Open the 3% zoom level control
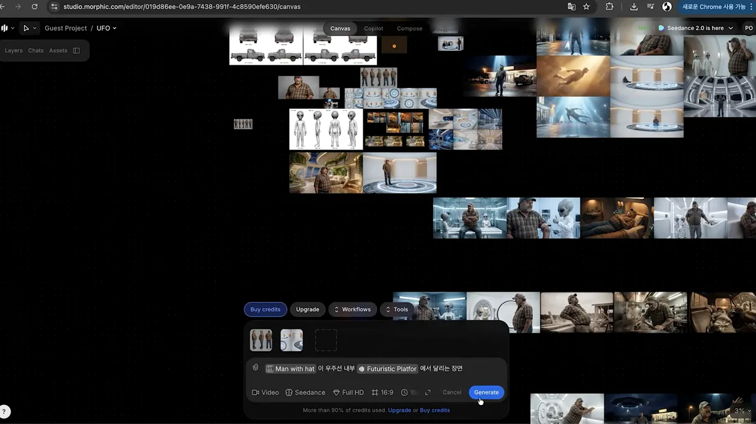Image resolution: width=756 pixels, height=424 pixels. coord(742,411)
